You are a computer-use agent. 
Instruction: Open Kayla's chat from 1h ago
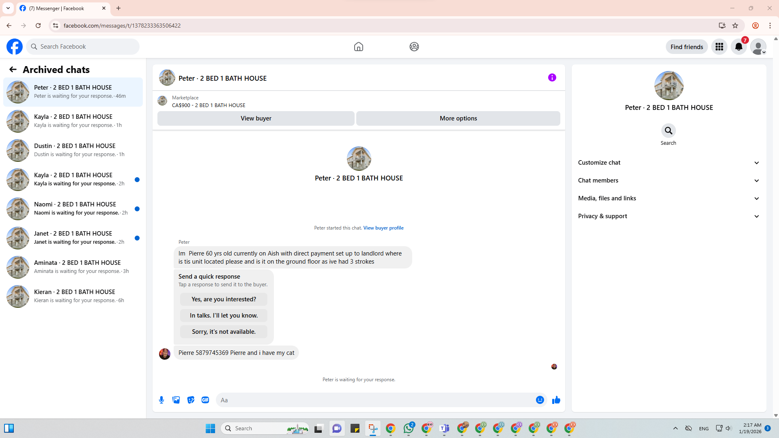point(73,121)
